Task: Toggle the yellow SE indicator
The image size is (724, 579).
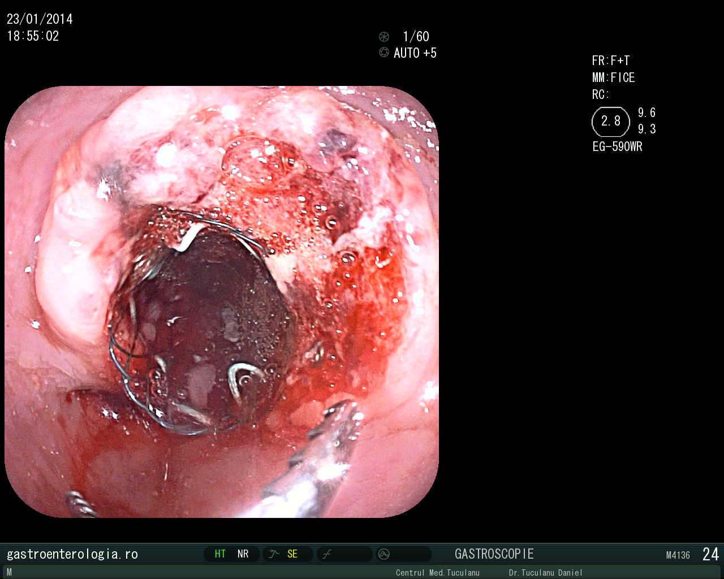Action: tap(292, 554)
